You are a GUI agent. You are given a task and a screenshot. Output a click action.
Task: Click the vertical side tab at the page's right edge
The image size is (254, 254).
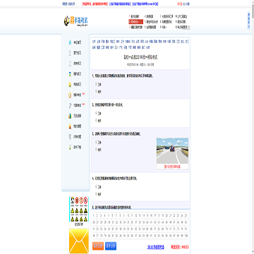248,21
